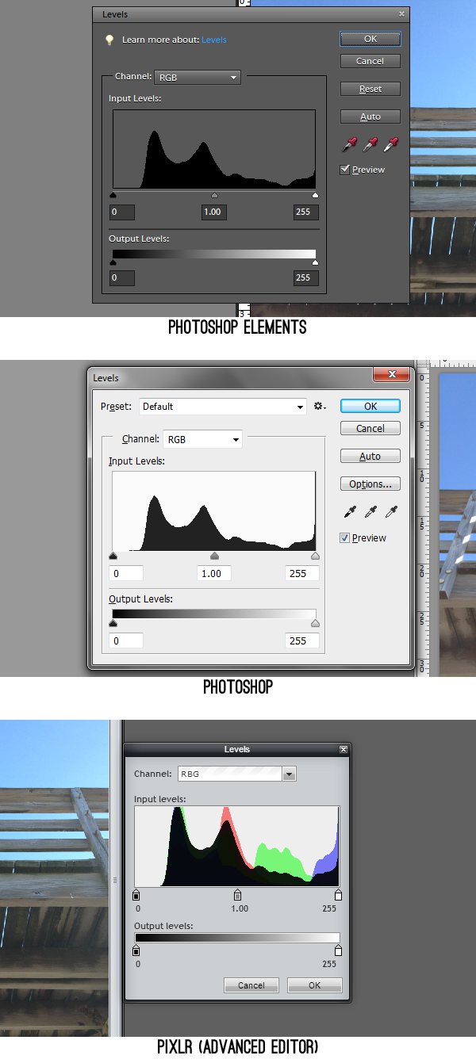
Task: Click output 0 field in Photoshop Levels
Action: pyautogui.click(x=126, y=640)
